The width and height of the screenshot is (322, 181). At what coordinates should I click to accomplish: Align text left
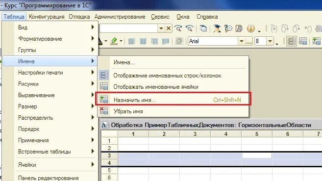tap(132, 41)
